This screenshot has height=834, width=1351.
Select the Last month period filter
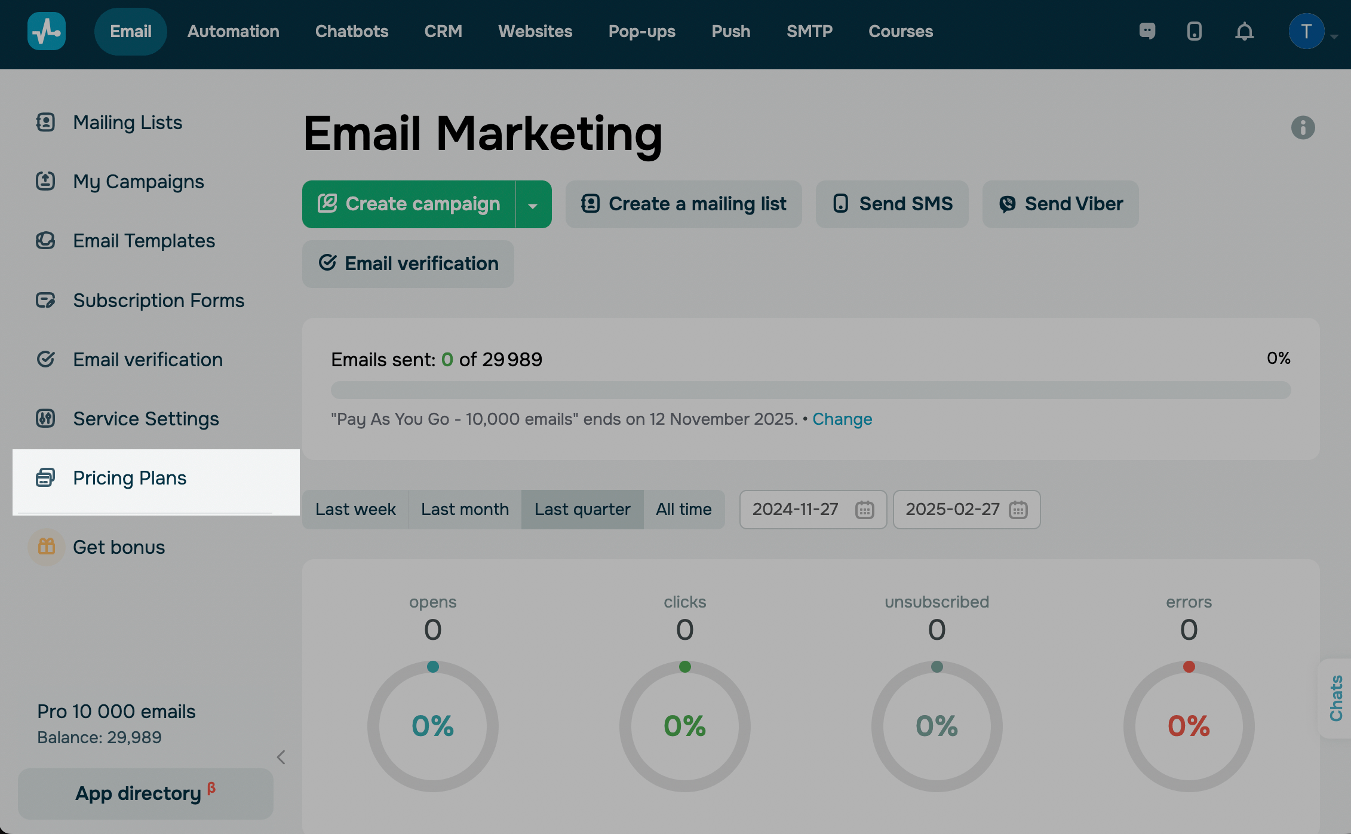click(465, 510)
